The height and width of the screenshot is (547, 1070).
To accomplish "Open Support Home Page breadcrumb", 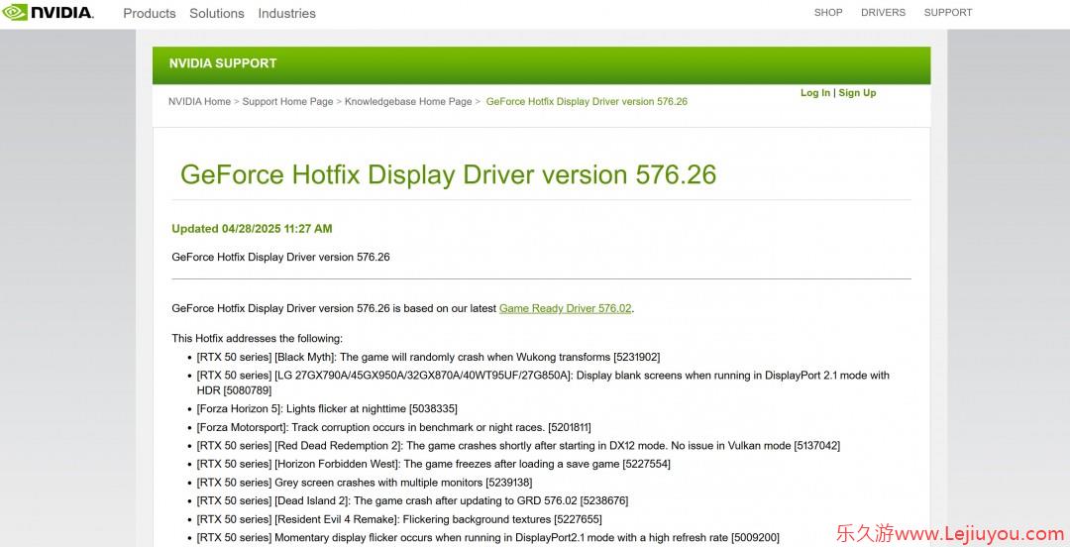I will [x=287, y=101].
